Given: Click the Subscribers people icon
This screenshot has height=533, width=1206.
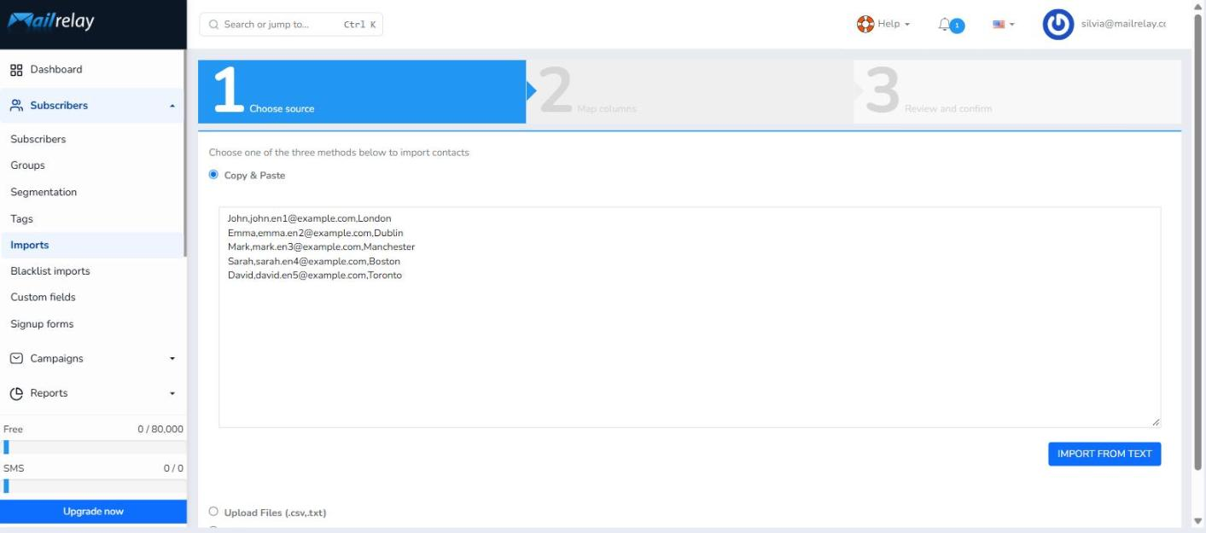Looking at the screenshot, I should 16,106.
